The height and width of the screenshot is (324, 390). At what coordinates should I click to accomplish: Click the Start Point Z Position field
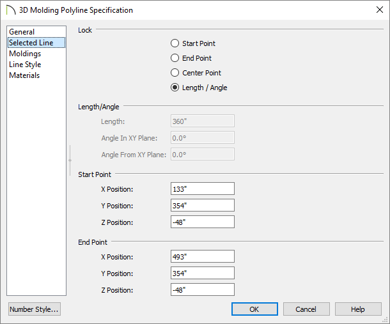pos(203,222)
